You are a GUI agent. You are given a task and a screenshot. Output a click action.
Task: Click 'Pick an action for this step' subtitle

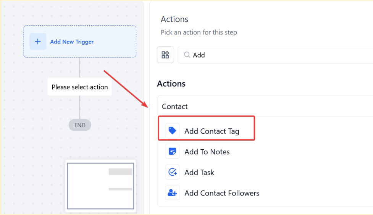pos(199,32)
